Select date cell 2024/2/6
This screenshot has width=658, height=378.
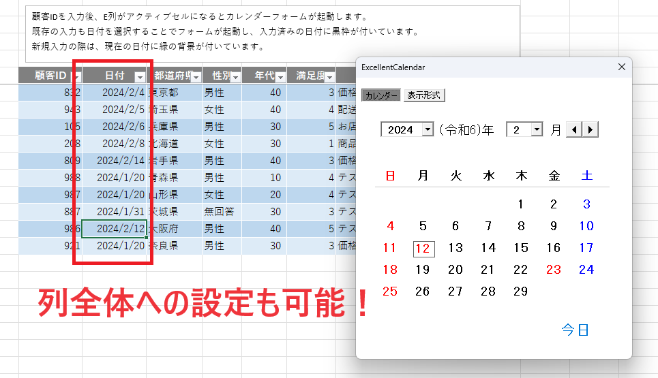(115, 127)
